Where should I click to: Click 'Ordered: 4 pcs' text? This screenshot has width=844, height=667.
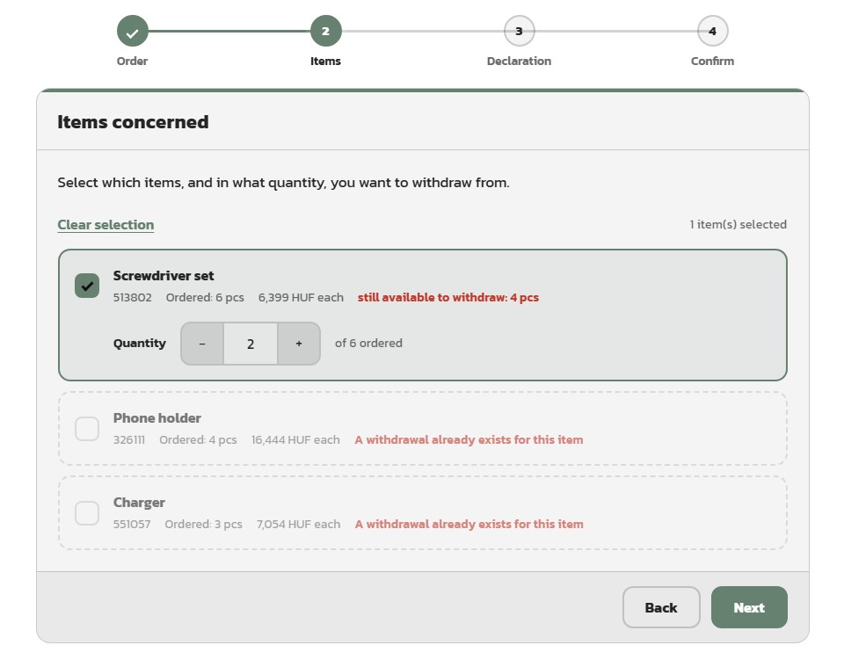pyautogui.click(x=198, y=440)
